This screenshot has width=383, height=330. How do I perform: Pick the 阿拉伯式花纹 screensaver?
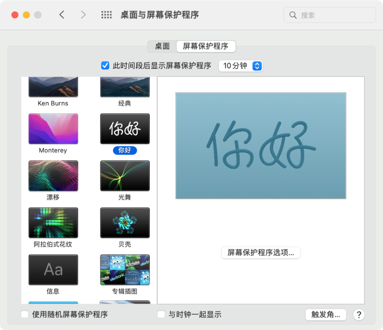53,223
